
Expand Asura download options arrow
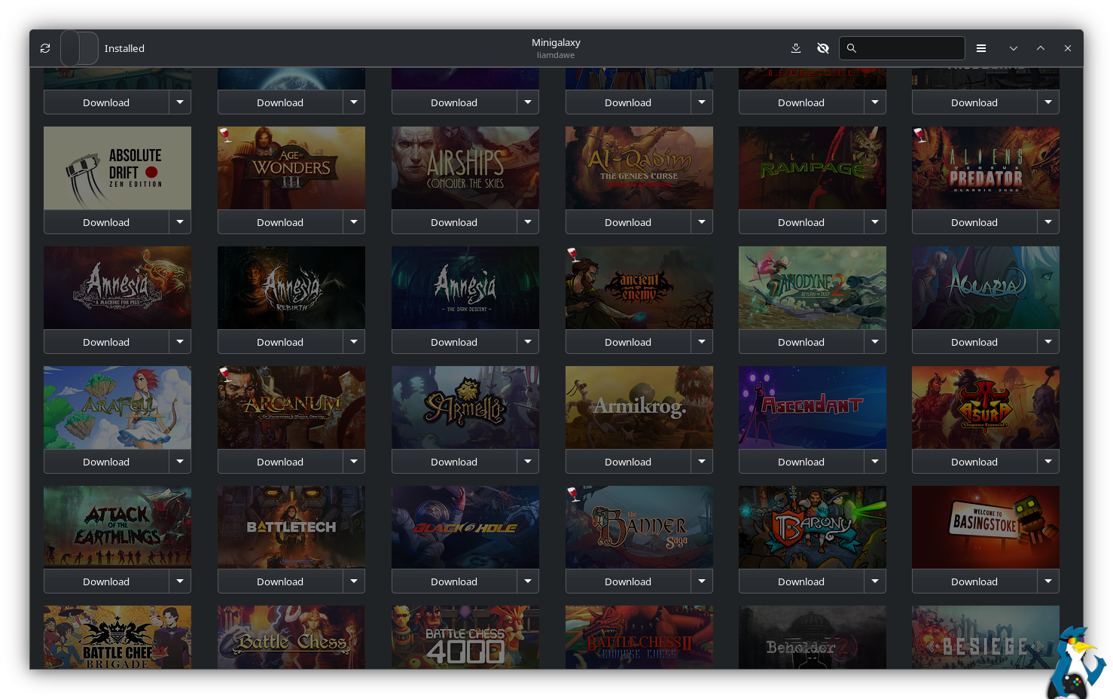click(x=1048, y=462)
